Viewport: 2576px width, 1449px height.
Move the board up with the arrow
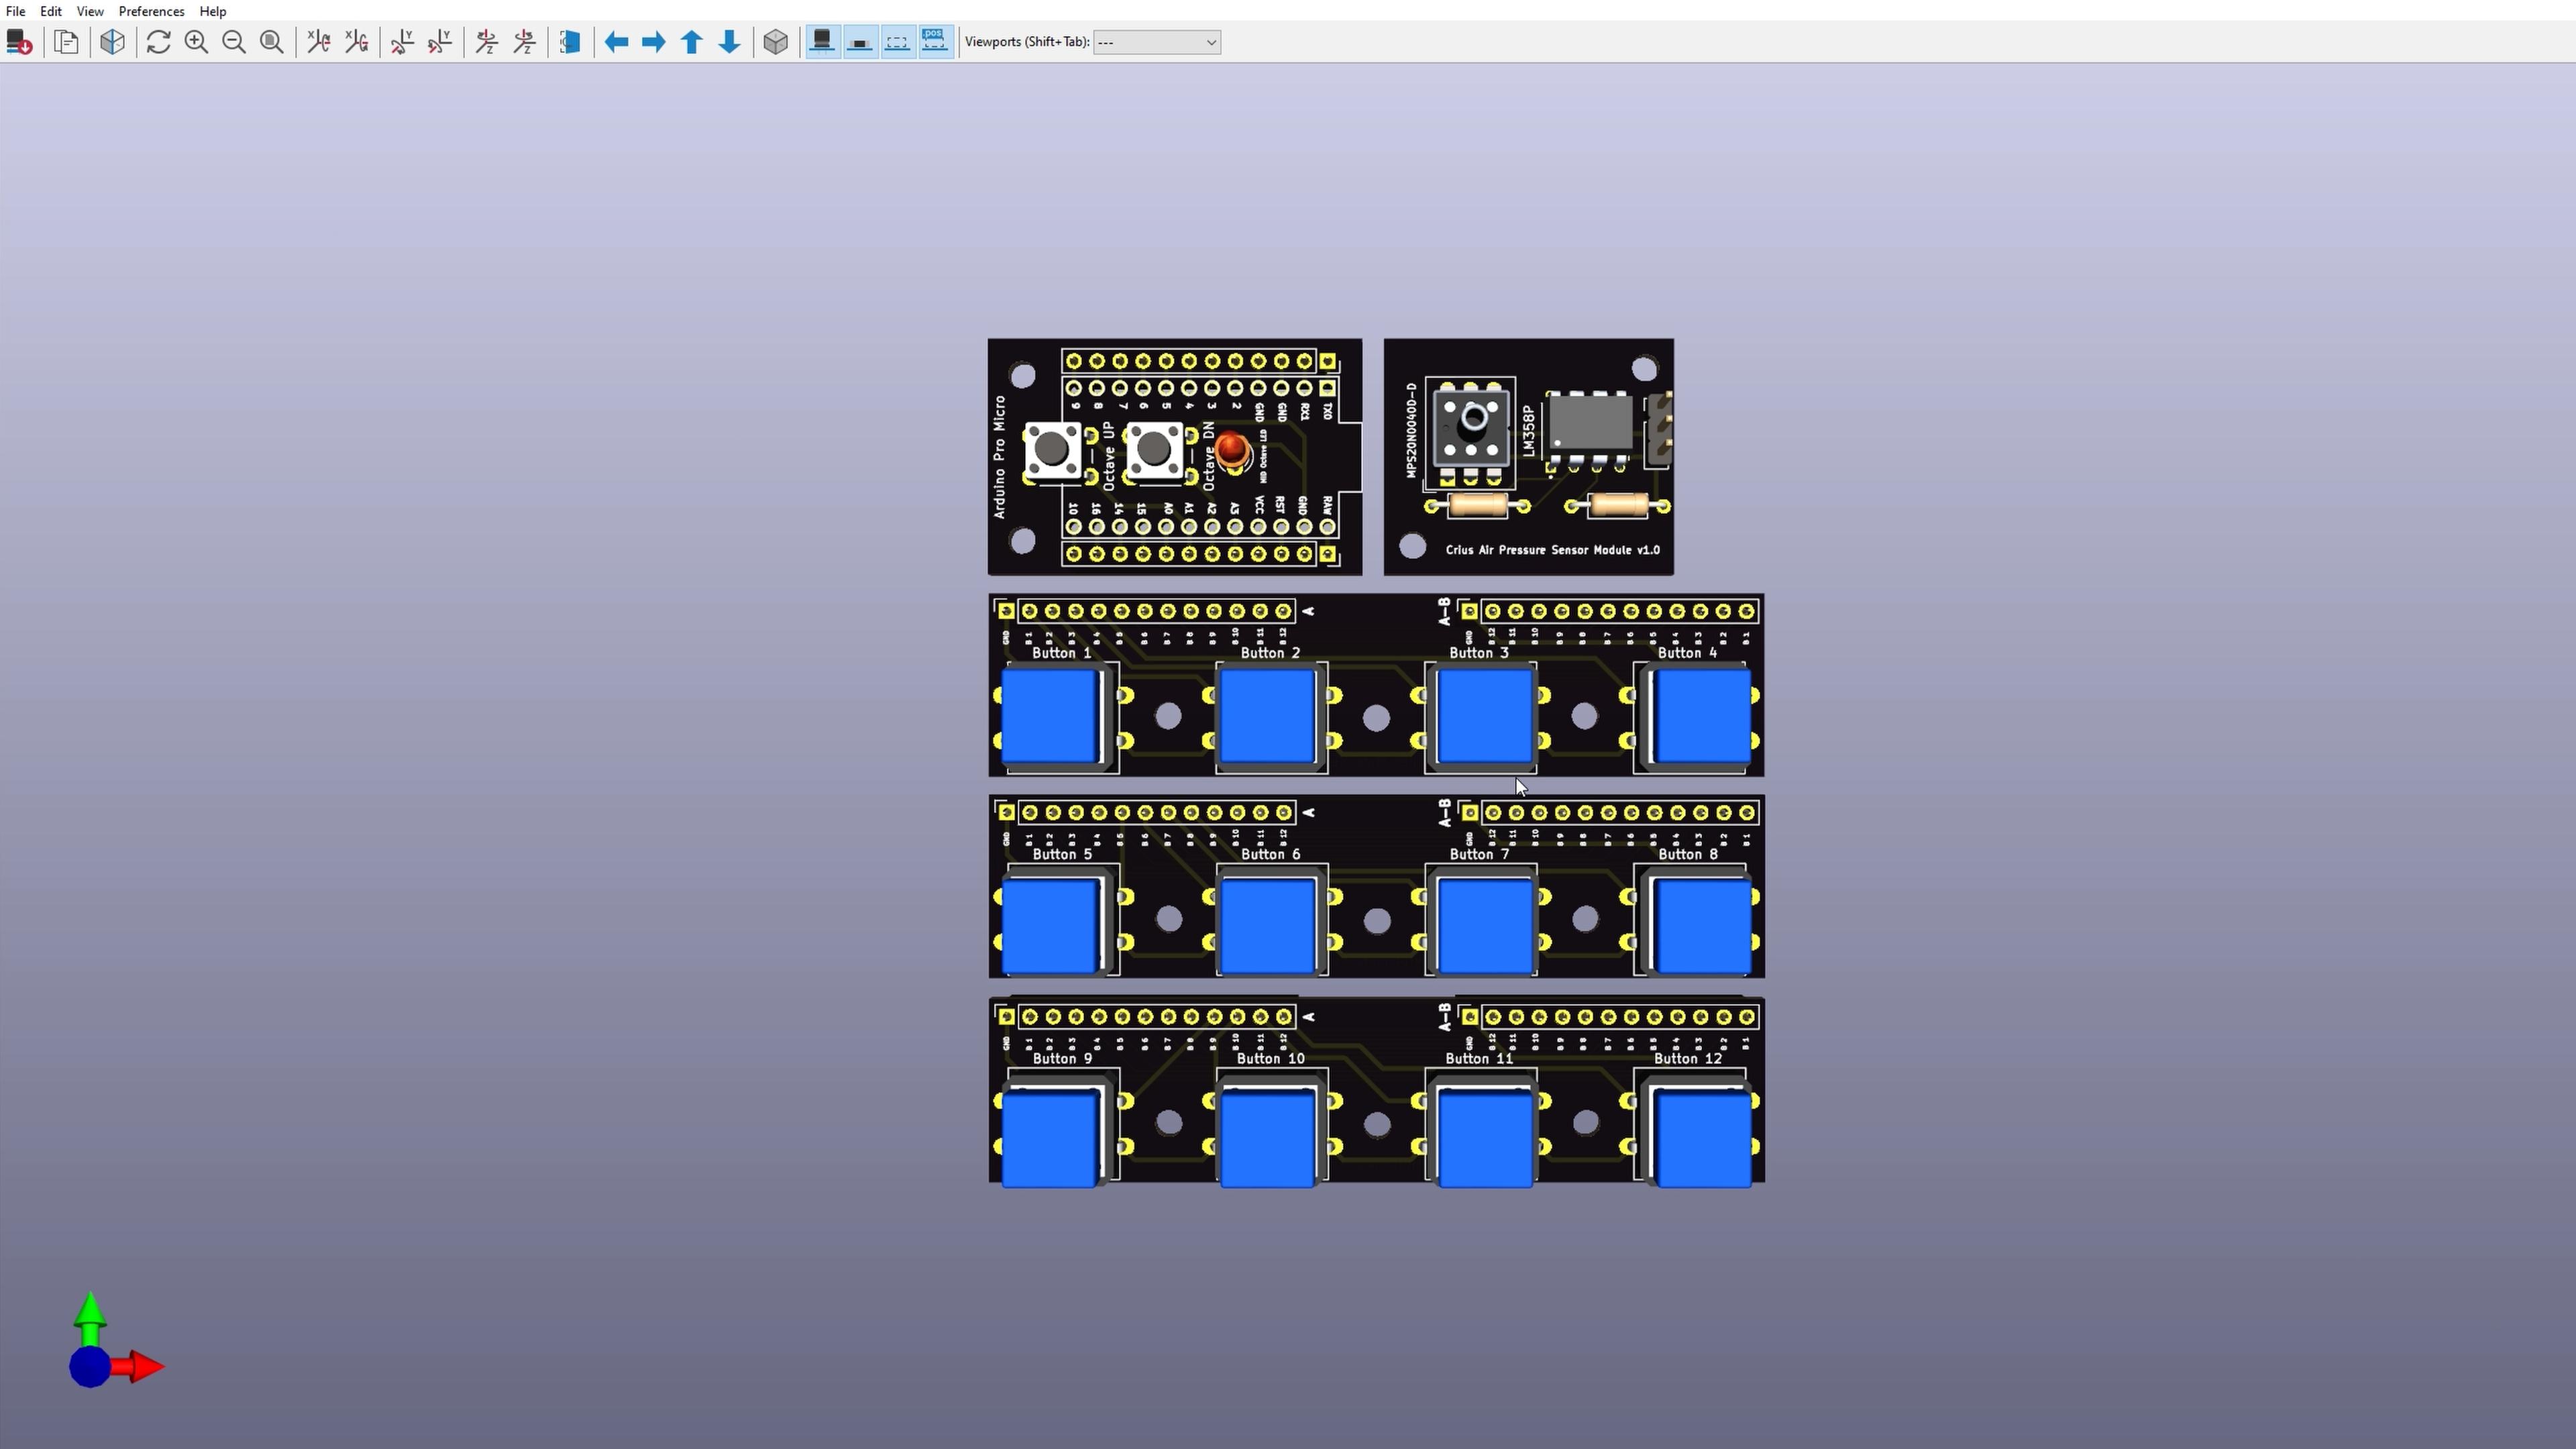click(x=692, y=42)
